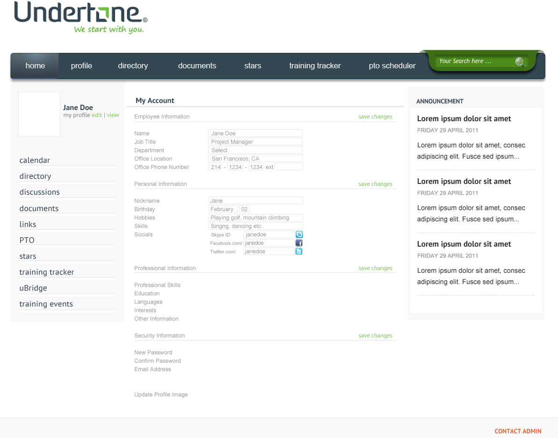Viewport: 558px width, 438px height.
Task: Open the Birthday day dropdown showing 02
Action: pos(245,209)
